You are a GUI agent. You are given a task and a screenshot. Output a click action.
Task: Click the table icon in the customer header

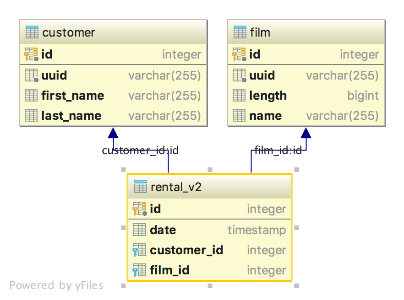[x=32, y=32]
